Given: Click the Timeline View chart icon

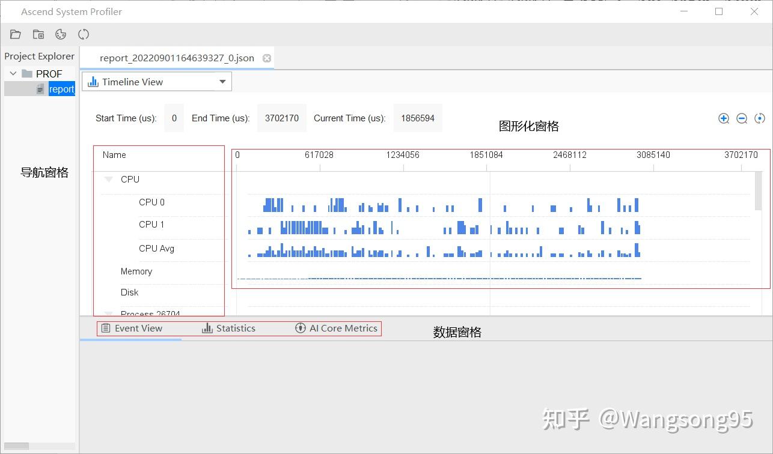Looking at the screenshot, I should (x=93, y=81).
